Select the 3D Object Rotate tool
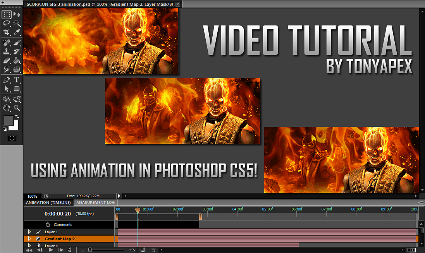 (7, 99)
